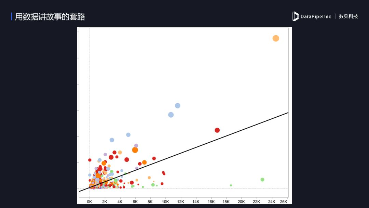Select the red data point near 17K
The height and width of the screenshot is (208, 369).
(x=217, y=130)
